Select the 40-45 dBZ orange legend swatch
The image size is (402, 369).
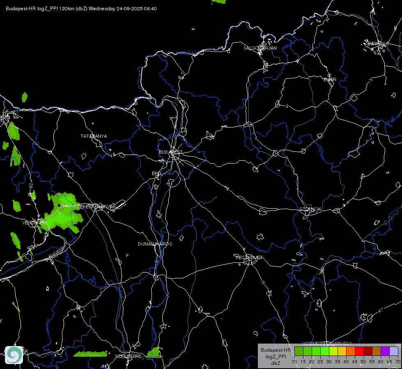coord(351,351)
